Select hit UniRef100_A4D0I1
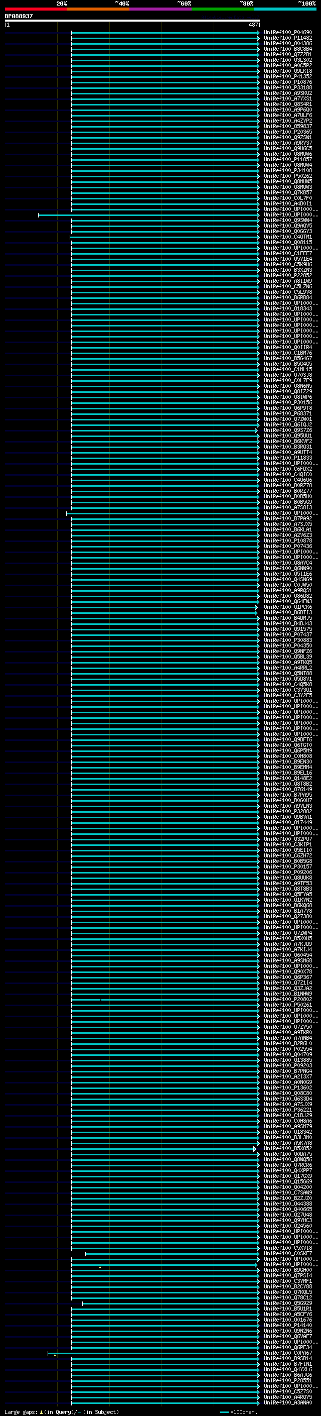The height and width of the screenshot is (1416, 321). tap(287, 203)
